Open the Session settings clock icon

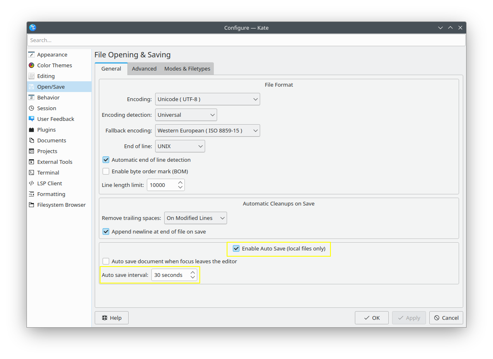point(31,108)
